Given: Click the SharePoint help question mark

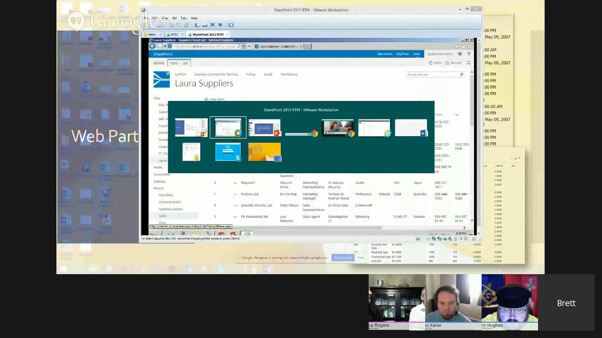Looking at the screenshot, I should tap(468, 54).
